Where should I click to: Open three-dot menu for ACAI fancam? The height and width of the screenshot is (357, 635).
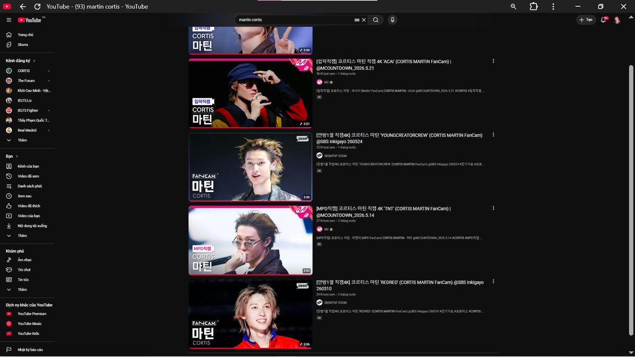(x=493, y=61)
